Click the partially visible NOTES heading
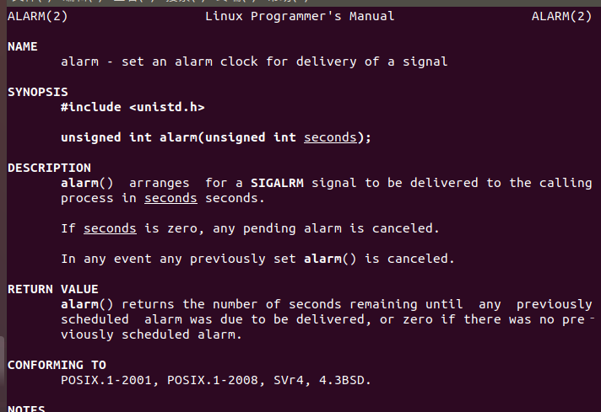 click(x=26, y=408)
